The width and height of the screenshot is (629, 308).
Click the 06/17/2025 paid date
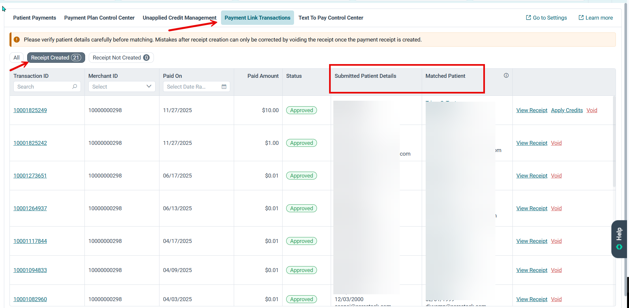tap(177, 176)
